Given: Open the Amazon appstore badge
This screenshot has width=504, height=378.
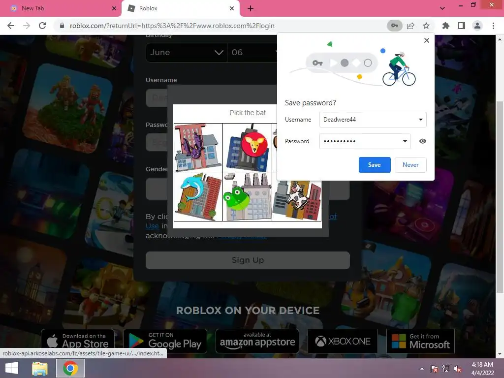Looking at the screenshot, I should coord(257,341).
